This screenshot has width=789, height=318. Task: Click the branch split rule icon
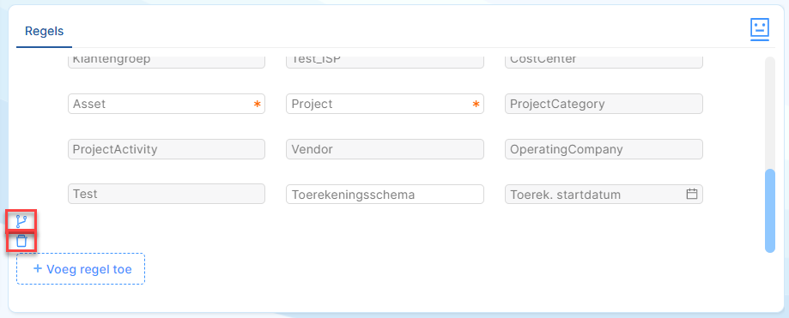(21, 221)
